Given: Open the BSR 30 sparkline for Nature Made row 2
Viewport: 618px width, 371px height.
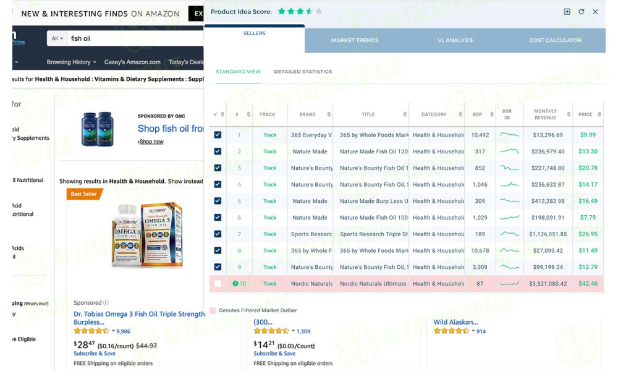Looking at the screenshot, I should click(509, 151).
